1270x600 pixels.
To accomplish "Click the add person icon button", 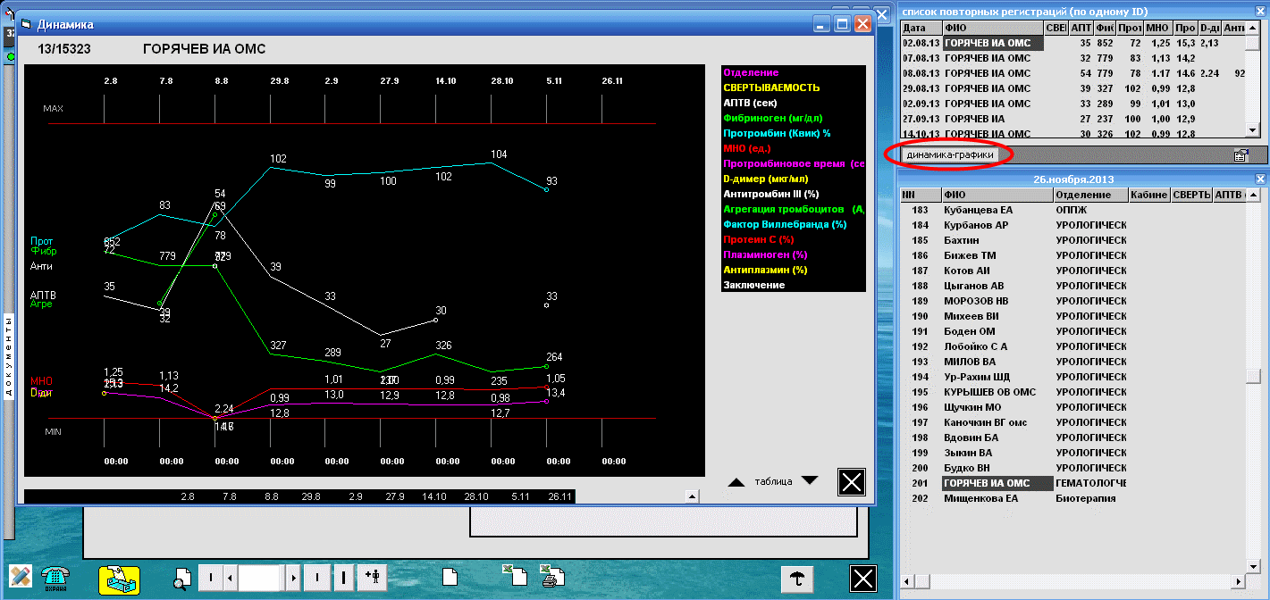I will tap(372, 578).
